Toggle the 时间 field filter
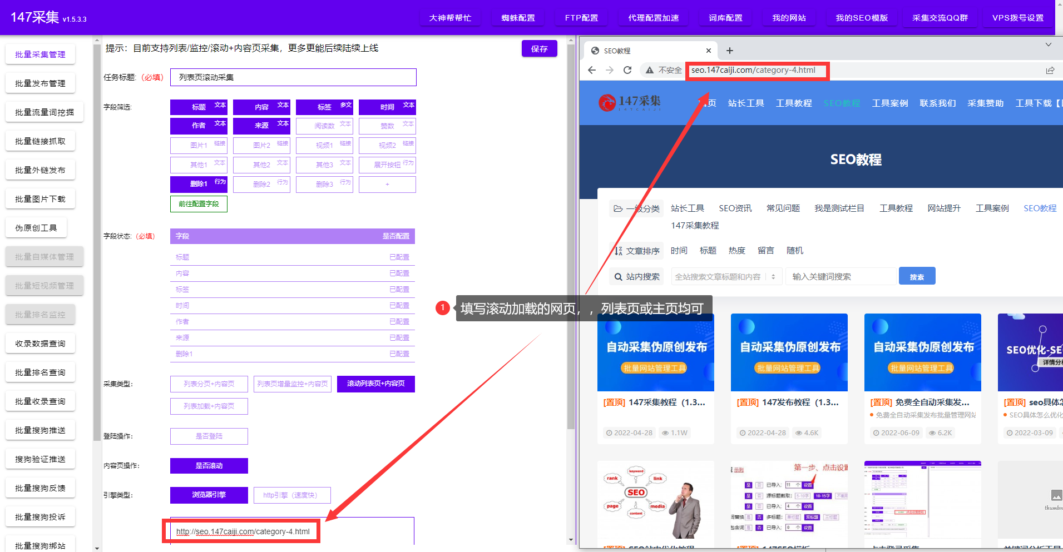Image resolution: width=1063 pixels, height=552 pixels. pyautogui.click(x=387, y=107)
